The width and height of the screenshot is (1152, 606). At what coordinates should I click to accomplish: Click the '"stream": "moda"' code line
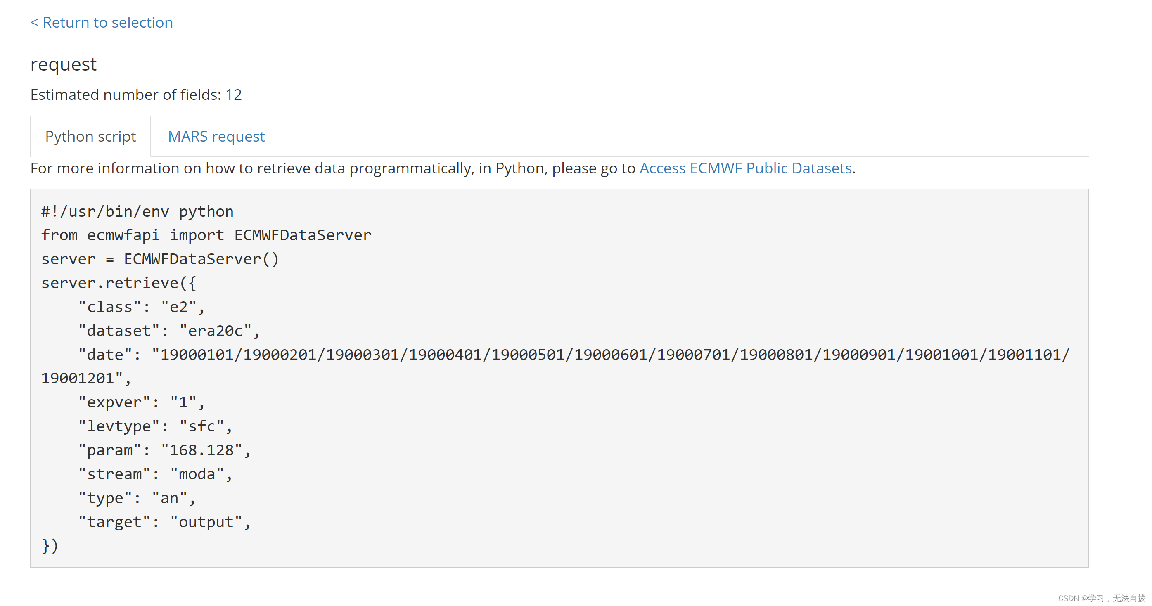pos(155,474)
